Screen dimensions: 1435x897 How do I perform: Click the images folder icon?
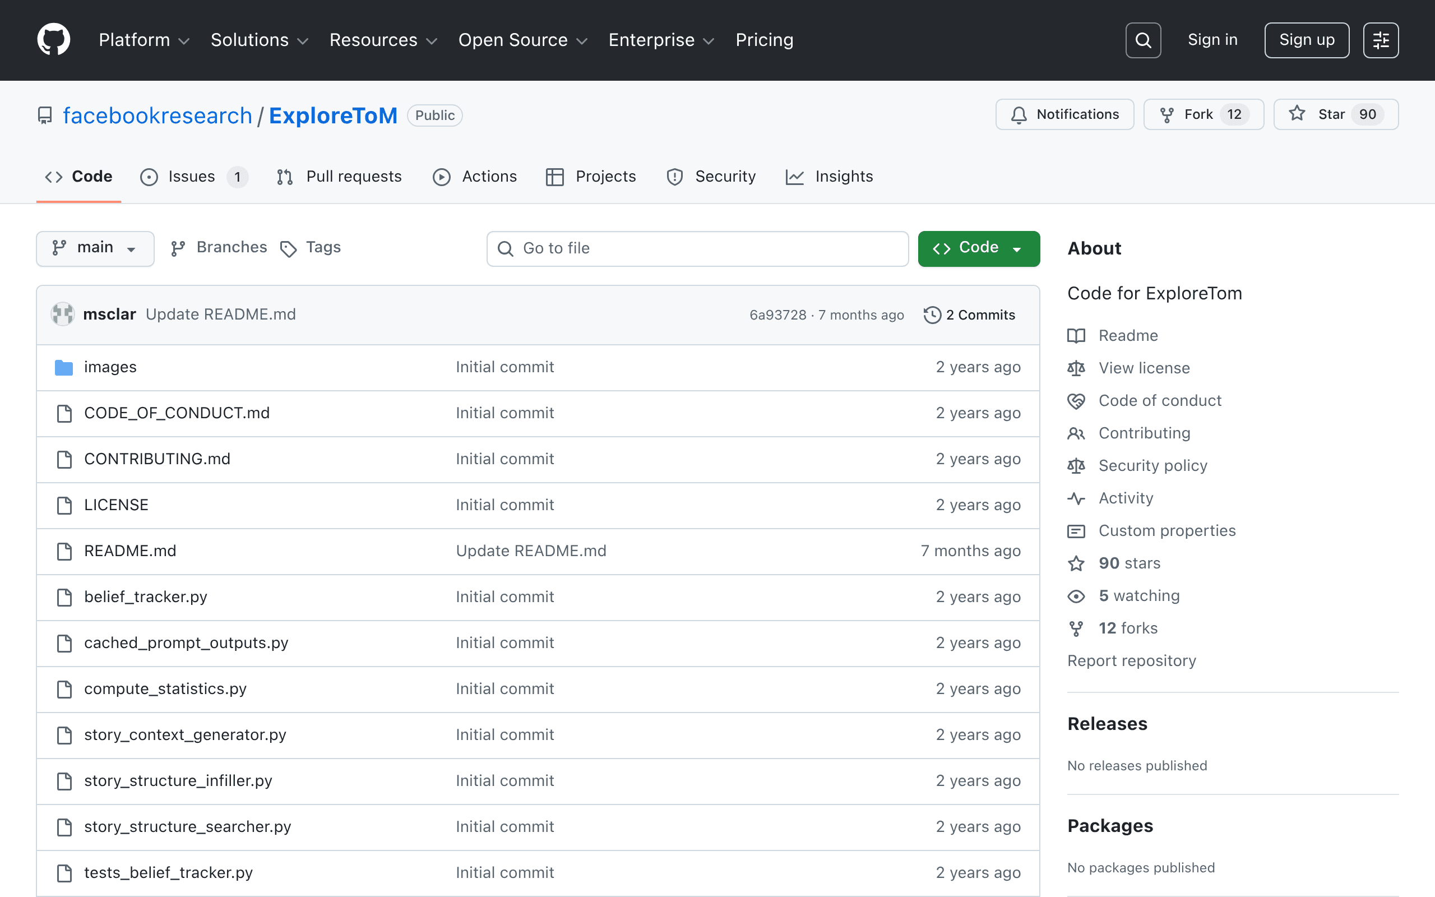click(63, 368)
